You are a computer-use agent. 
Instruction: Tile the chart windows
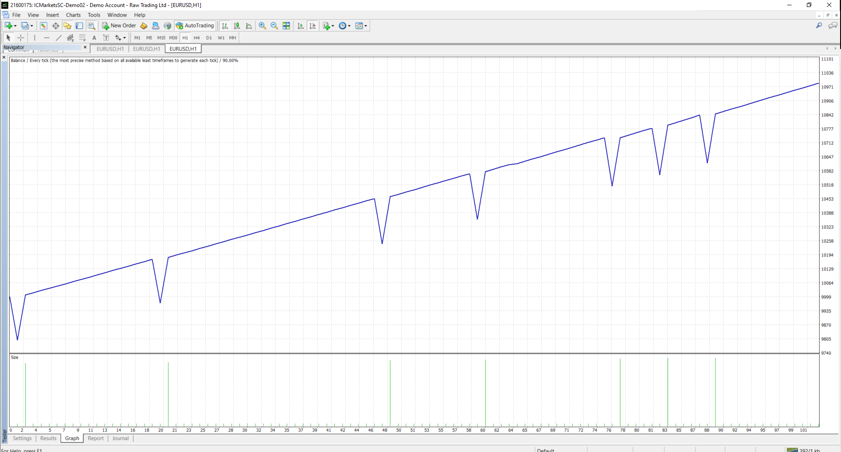pos(286,25)
